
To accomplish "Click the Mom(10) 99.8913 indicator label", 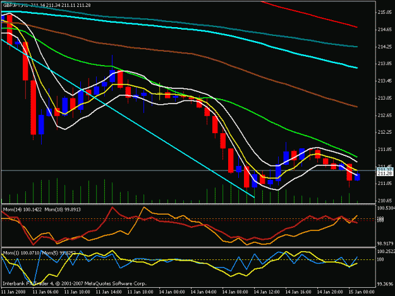I will 63,210.
